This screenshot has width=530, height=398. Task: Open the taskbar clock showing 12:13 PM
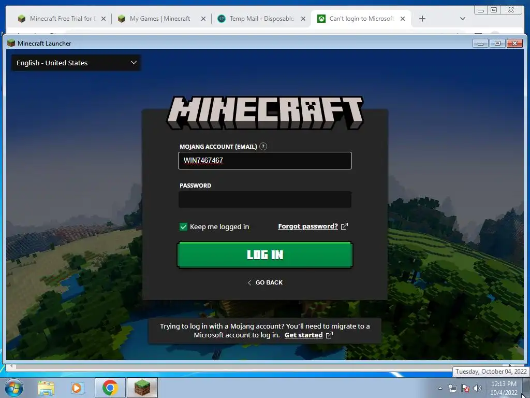point(504,388)
